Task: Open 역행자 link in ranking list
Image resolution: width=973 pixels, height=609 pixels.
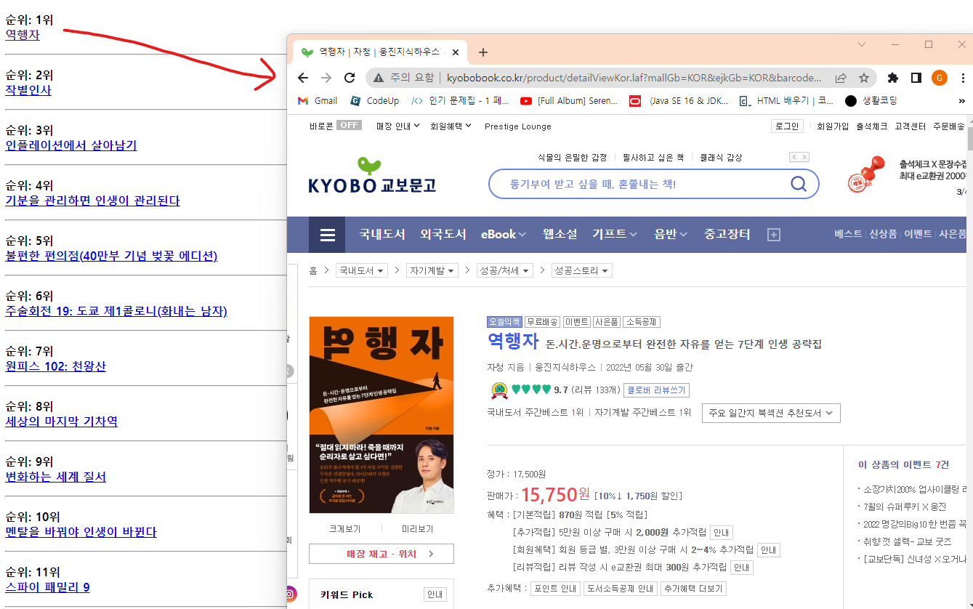Action: coord(23,34)
